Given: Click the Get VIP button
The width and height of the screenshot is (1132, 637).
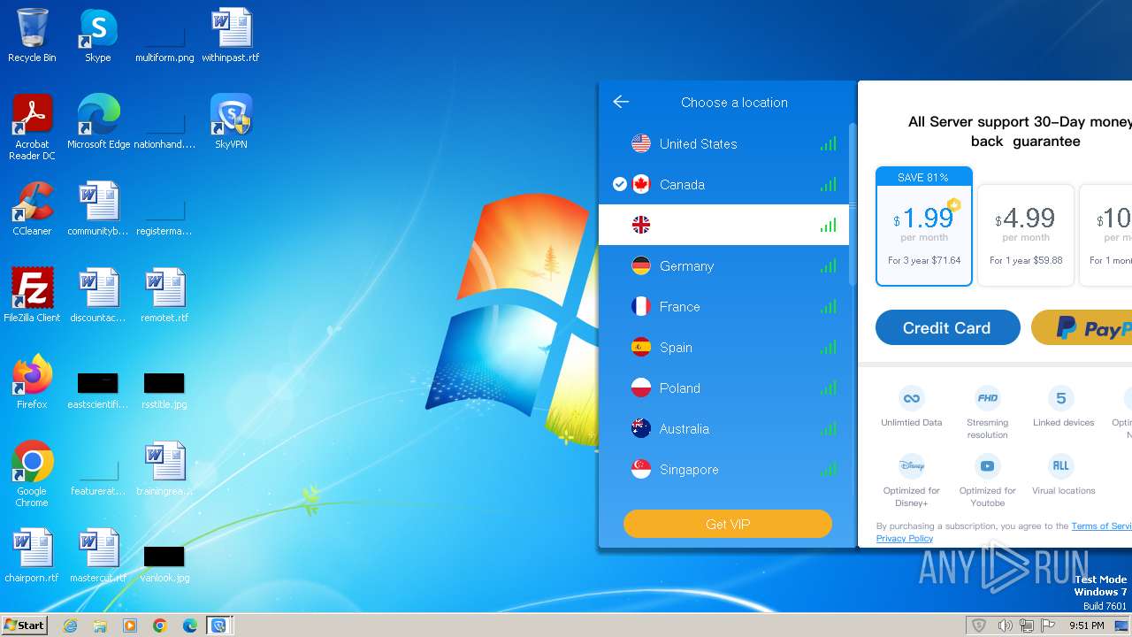Looking at the screenshot, I should click(x=728, y=524).
